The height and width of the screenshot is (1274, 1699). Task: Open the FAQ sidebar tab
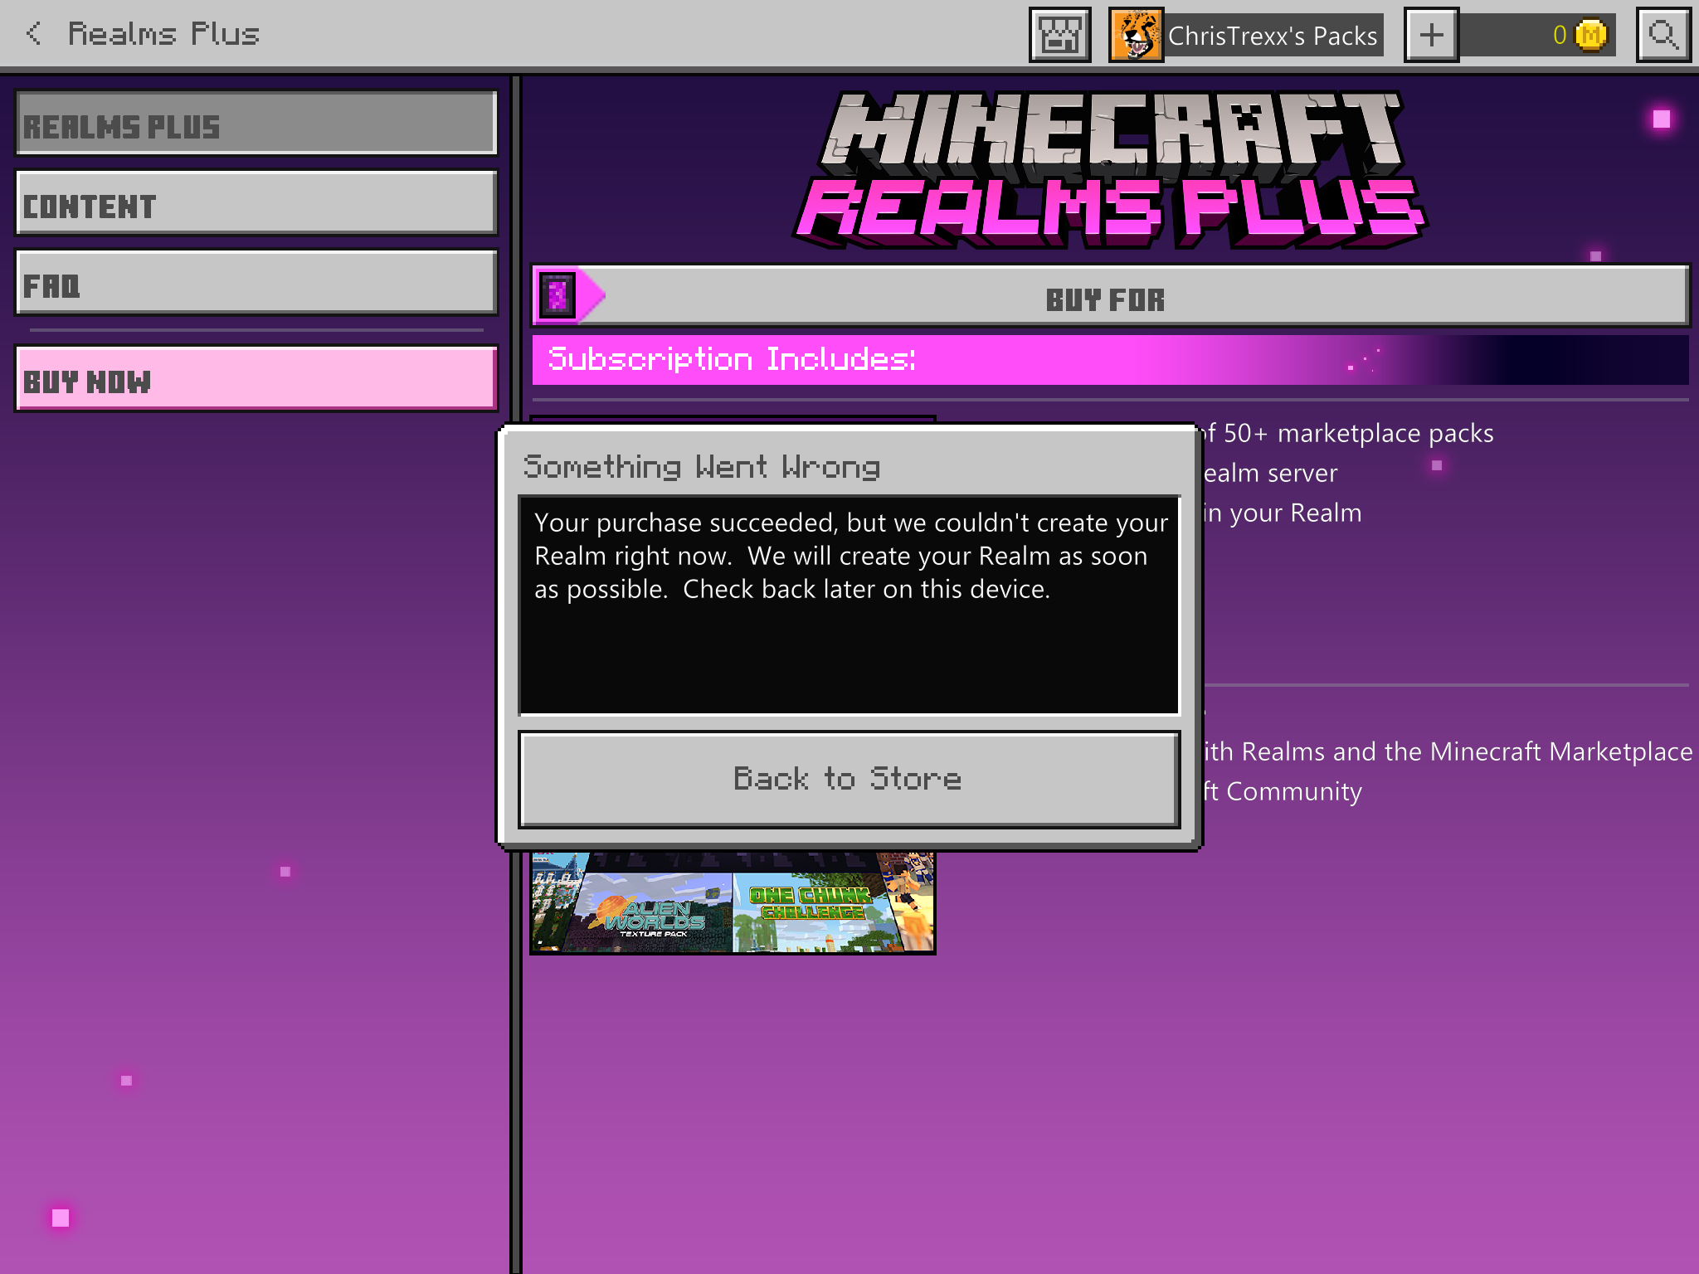click(x=256, y=284)
